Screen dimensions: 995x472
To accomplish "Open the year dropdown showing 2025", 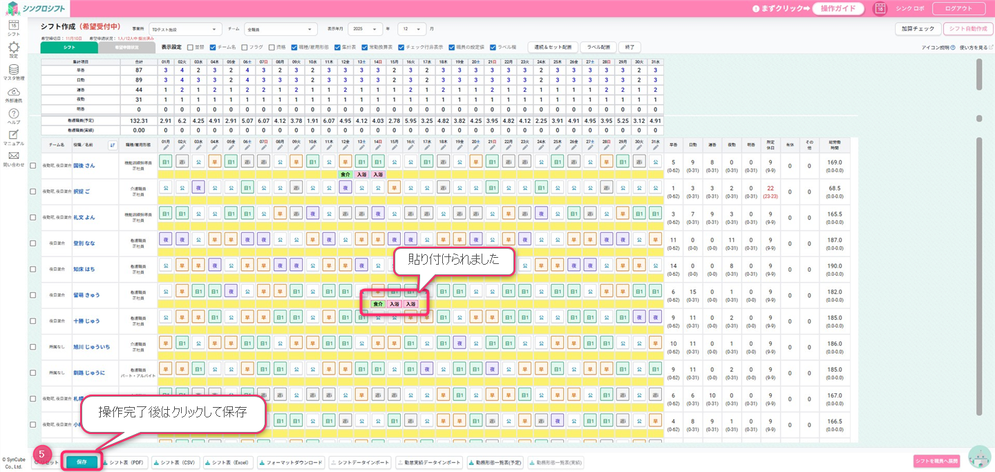I will click(365, 29).
